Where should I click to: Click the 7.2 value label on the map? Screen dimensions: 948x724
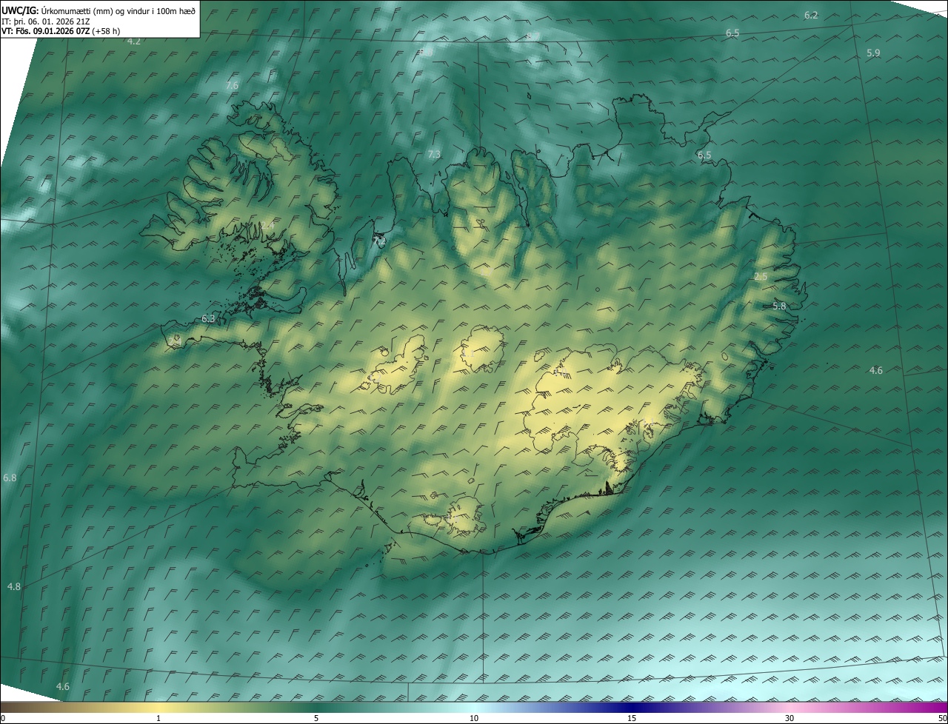[x=379, y=242]
